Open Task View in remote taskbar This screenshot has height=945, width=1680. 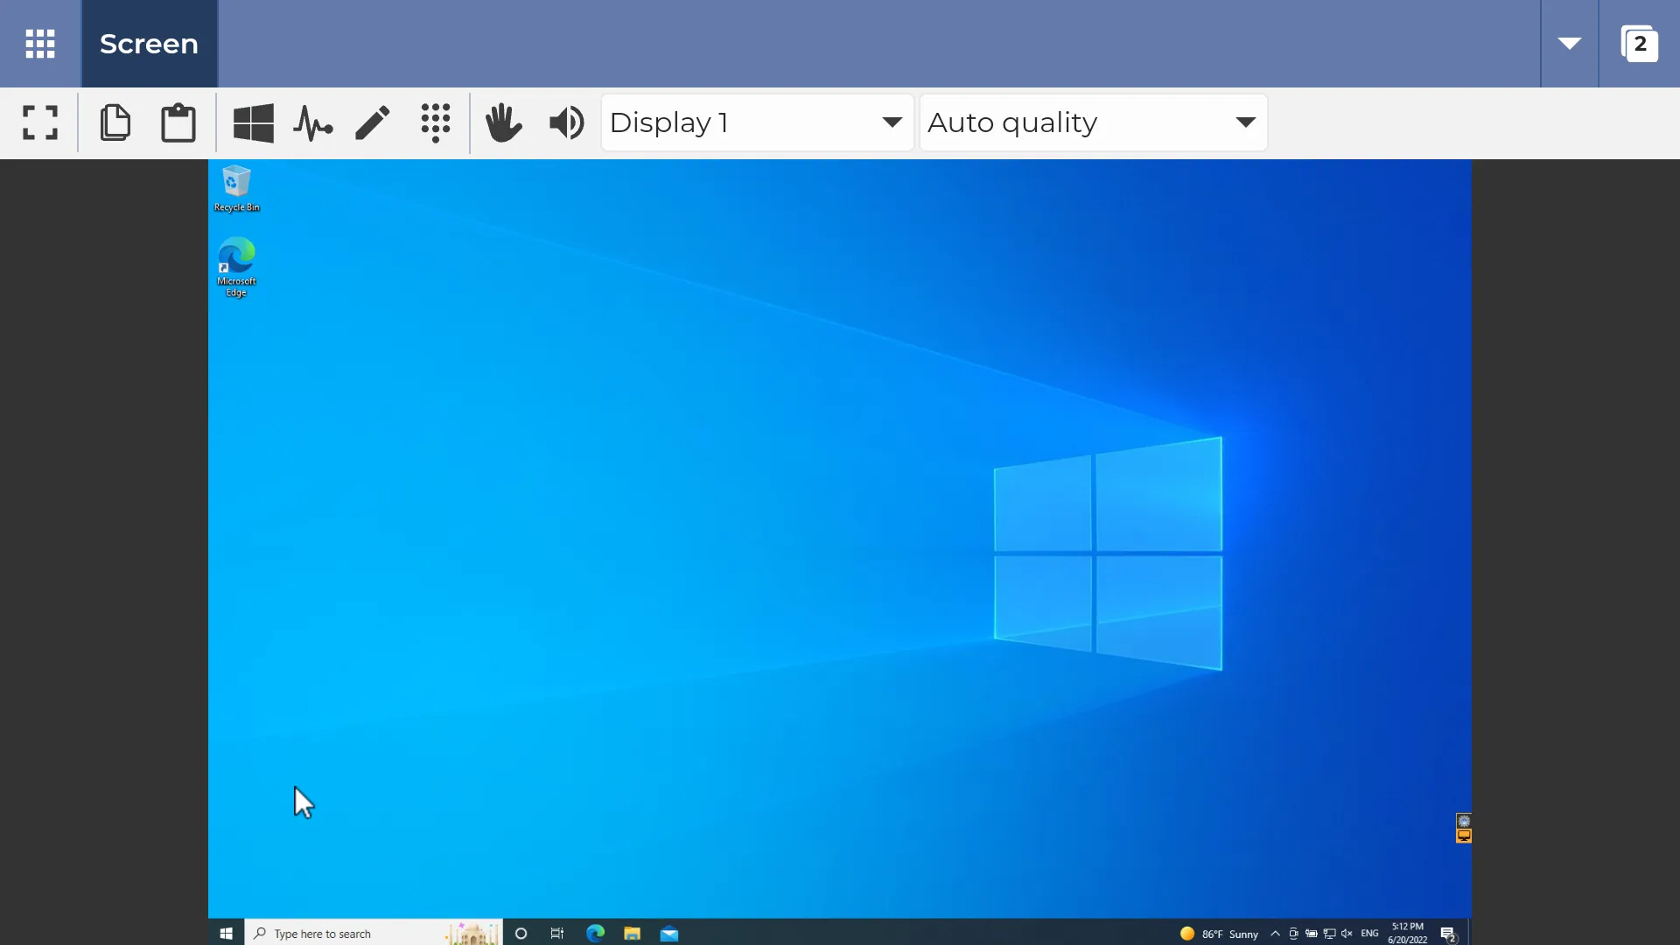point(557,934)
